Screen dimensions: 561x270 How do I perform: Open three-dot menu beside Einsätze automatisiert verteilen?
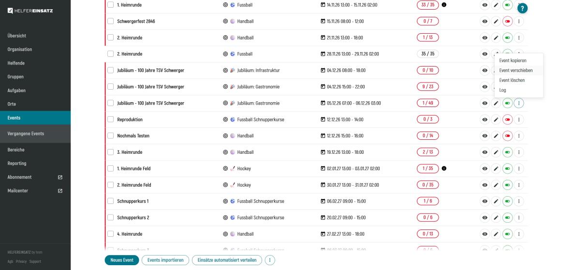pyautogui.click(x=269, y=260)
